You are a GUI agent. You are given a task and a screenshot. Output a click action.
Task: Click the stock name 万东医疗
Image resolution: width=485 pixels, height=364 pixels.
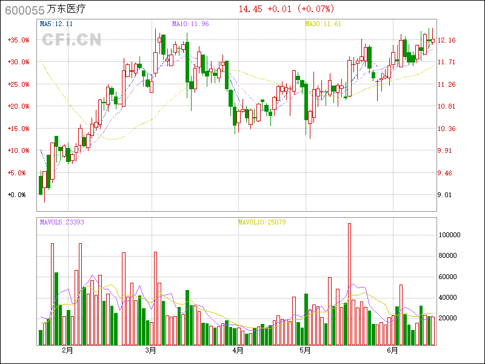pos(66,9)
